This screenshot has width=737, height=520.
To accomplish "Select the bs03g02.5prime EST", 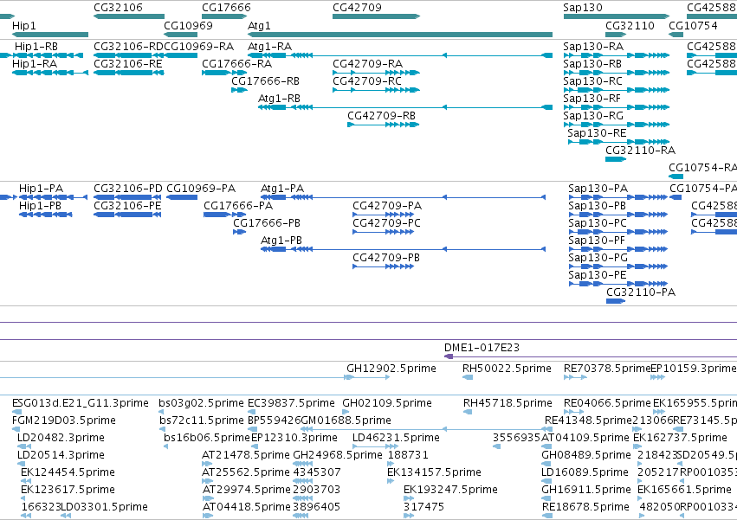I will [162, 412].
